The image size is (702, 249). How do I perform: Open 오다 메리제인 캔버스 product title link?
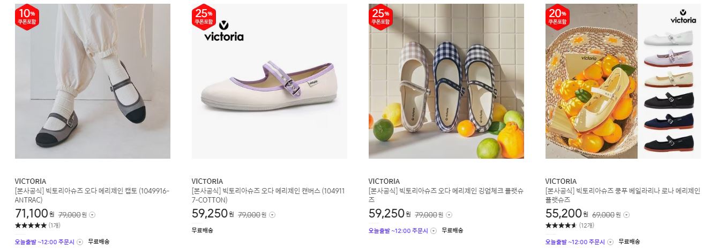(x=268, y=196)
